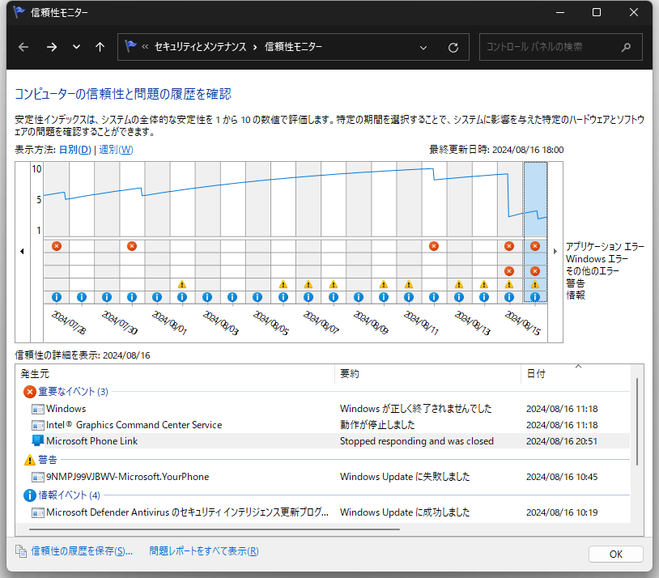This screenshot has width=659, height=578.
Task: Select the highlighted 2024/08/16 chart column
Action: click(535, 232)
